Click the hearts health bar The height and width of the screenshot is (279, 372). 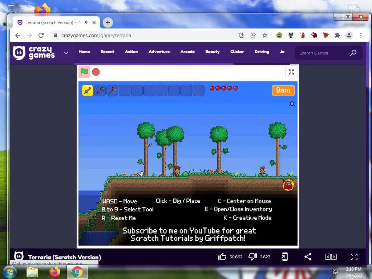coord(224,88)
